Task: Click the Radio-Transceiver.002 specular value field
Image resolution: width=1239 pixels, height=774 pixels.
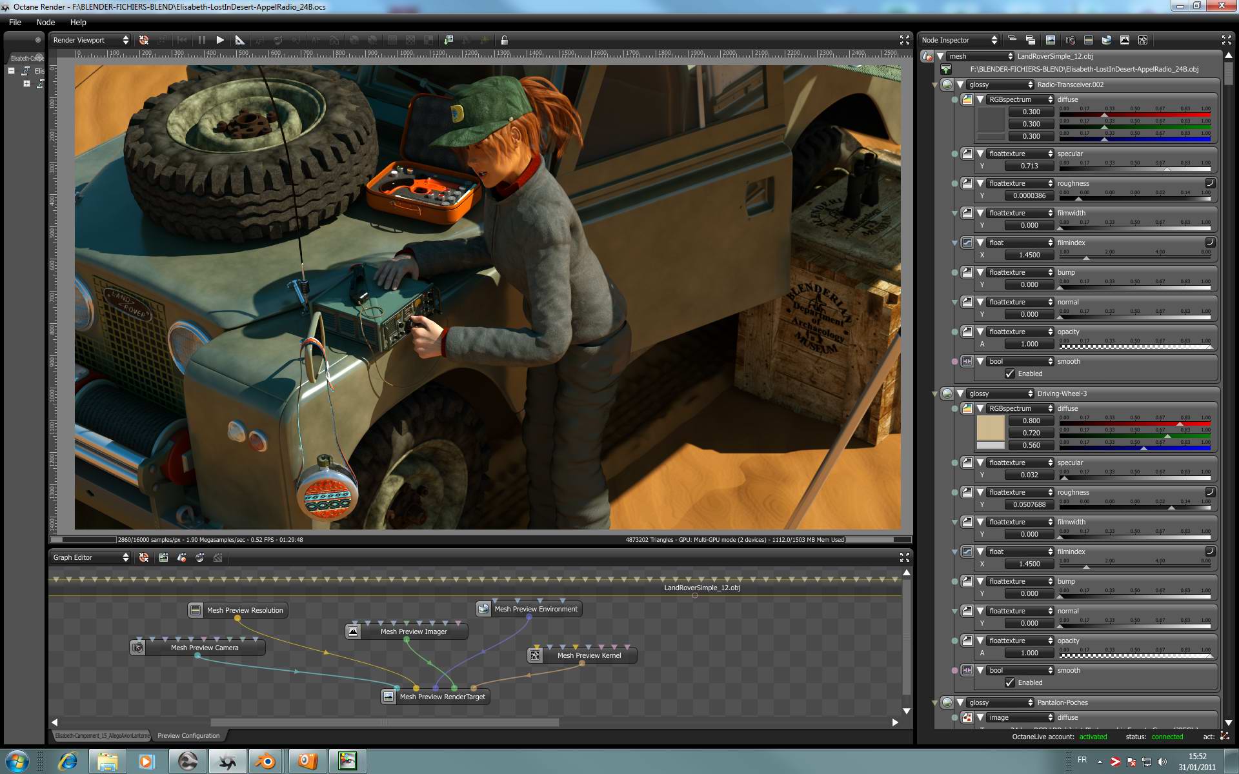Action: pyautogui.click(x=1030, y=166)
